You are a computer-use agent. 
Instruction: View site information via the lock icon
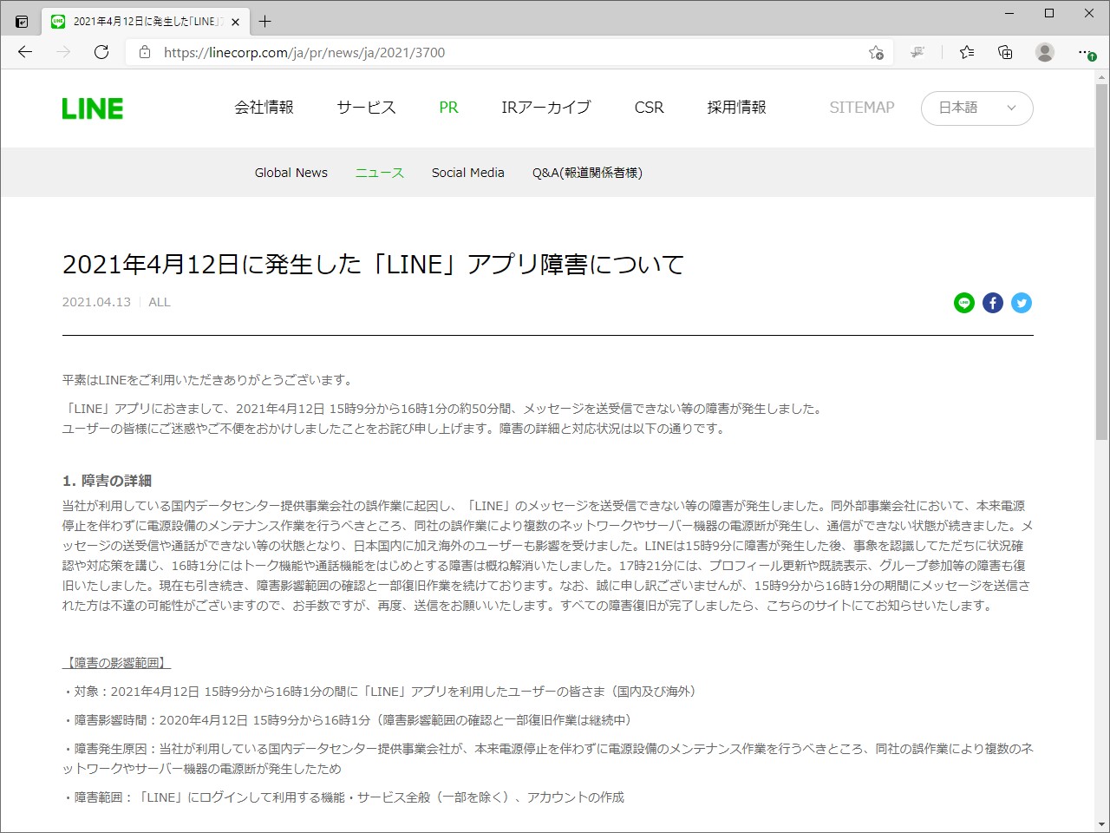click(143, 52)
